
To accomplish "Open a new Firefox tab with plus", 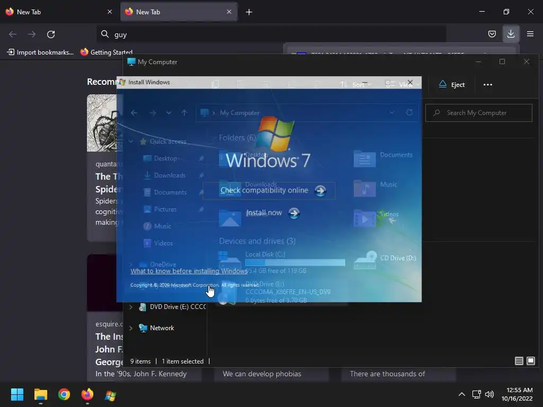I will pos(249,12).
